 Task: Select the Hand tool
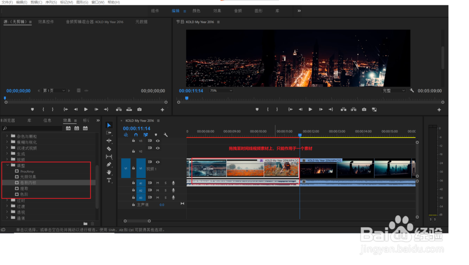point(109,172)
